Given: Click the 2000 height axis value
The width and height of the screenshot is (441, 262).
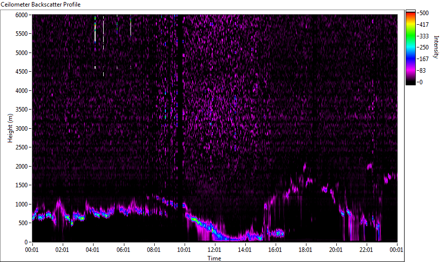Looking at the screenshot, I should 22,167.
